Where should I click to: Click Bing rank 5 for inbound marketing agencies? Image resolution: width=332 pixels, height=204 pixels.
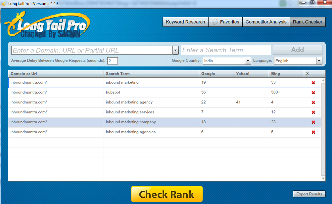272,132
